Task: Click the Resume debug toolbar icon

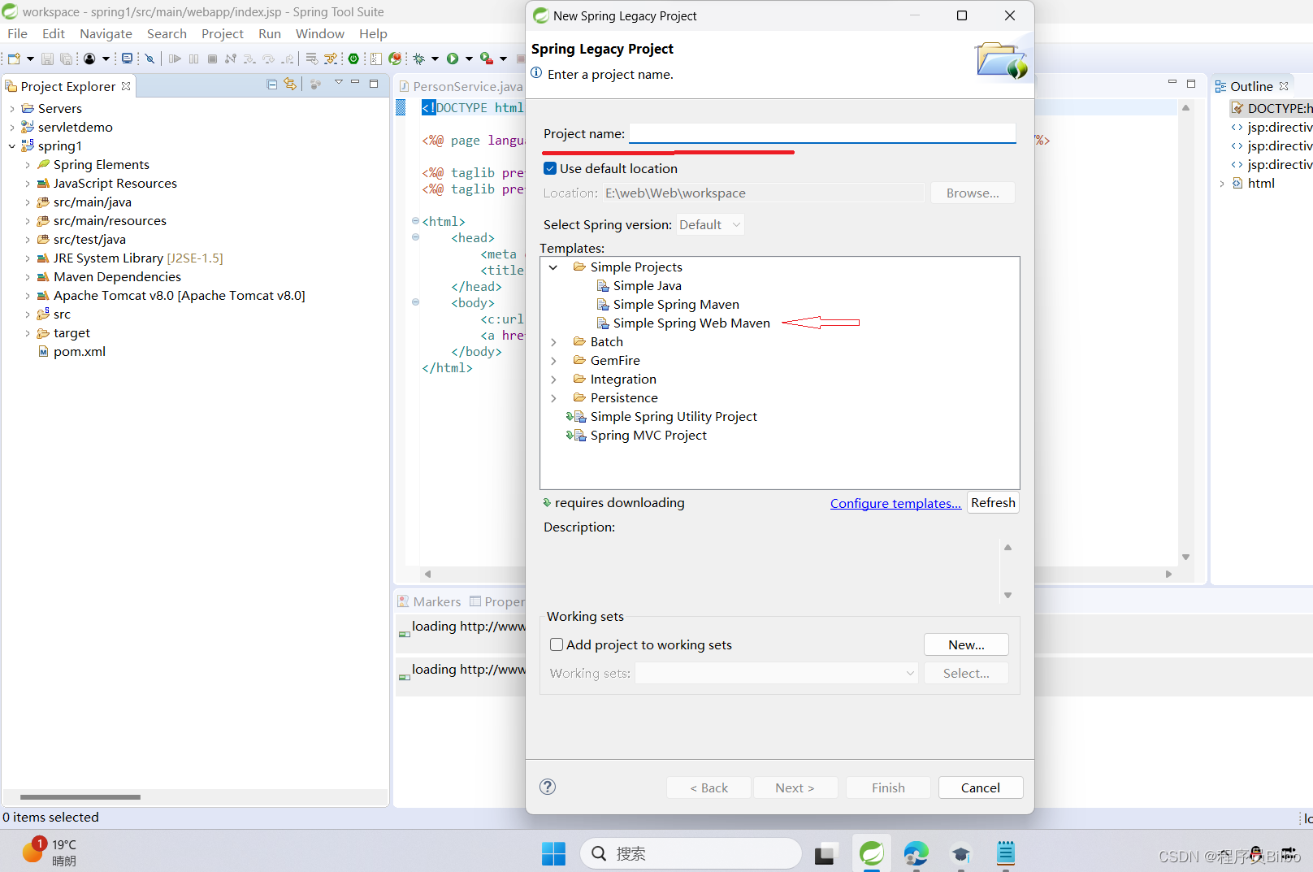Action: tap(175, 59)
